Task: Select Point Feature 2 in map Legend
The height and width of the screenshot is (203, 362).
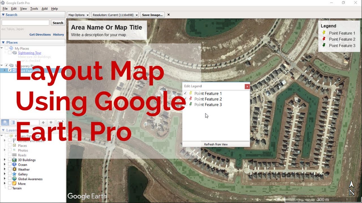Action: pos(342,39)
